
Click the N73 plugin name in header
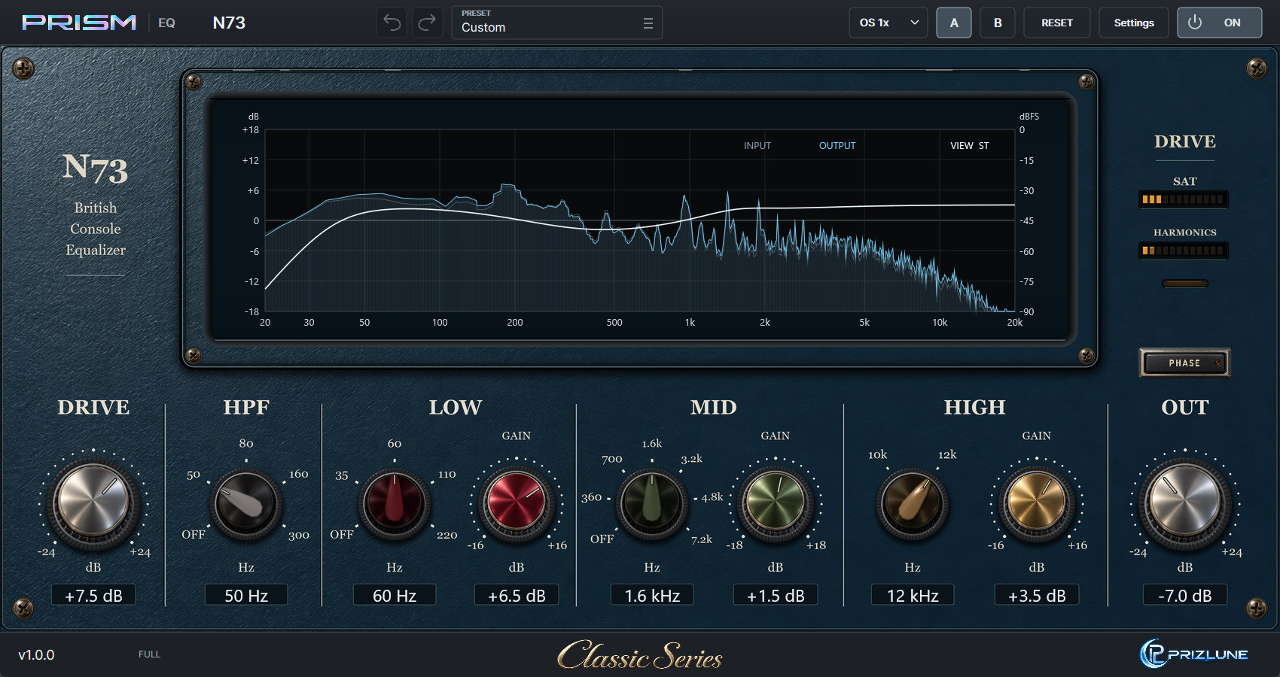(x=229, y=23)
